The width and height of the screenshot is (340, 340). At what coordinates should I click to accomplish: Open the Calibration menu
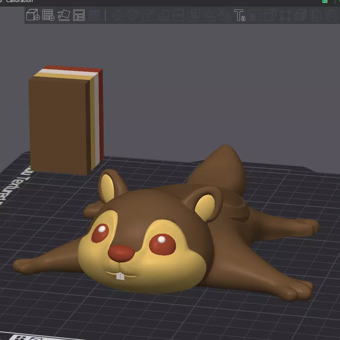(19, 1)
